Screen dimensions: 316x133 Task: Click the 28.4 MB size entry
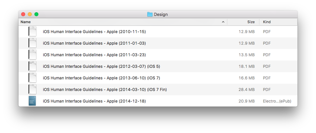click(247, 90)
